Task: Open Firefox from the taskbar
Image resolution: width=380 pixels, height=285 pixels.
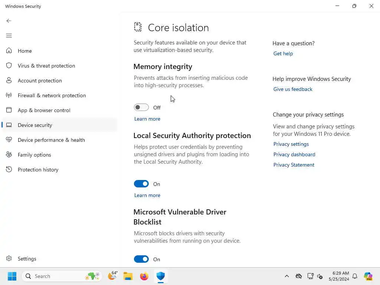Action: point(144,276)
